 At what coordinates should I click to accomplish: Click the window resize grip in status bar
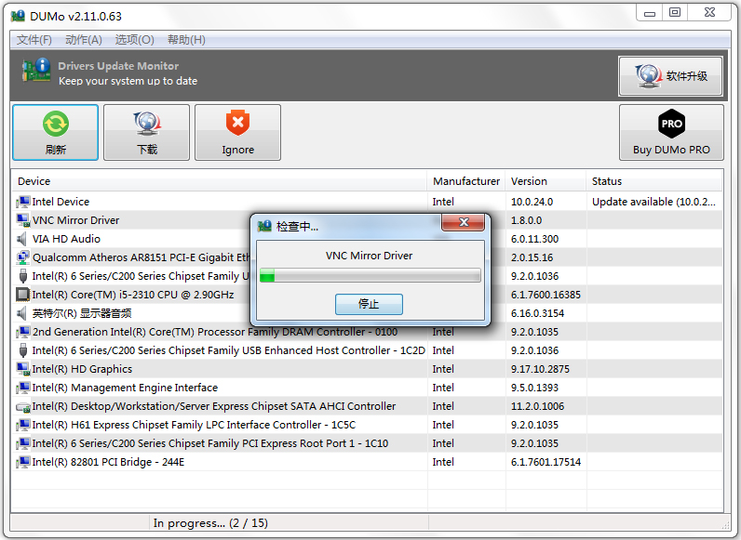725,525
